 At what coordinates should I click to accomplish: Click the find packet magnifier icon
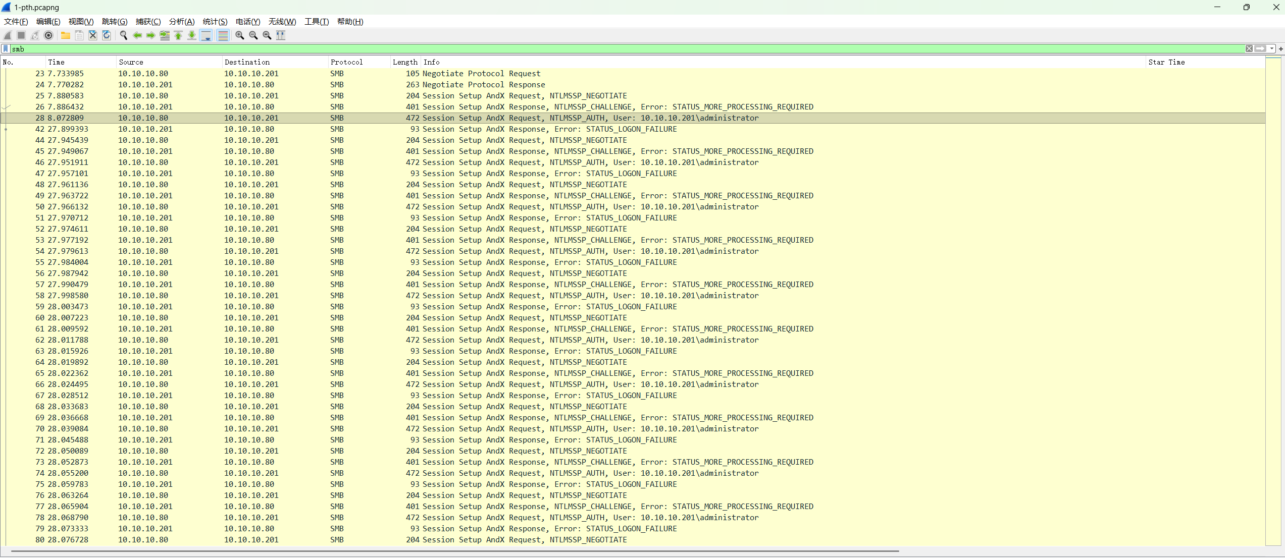pos(123,35)
